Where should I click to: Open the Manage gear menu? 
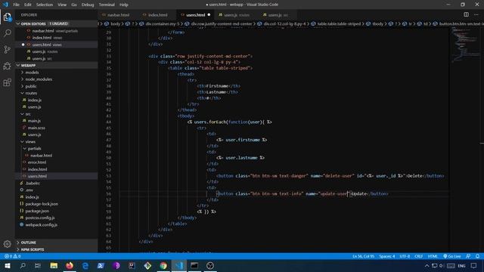pos(7,244)
